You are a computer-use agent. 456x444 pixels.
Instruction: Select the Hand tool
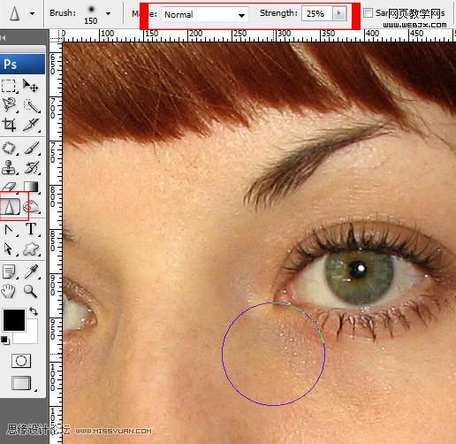pyautogui.click(x=9, y=291)
